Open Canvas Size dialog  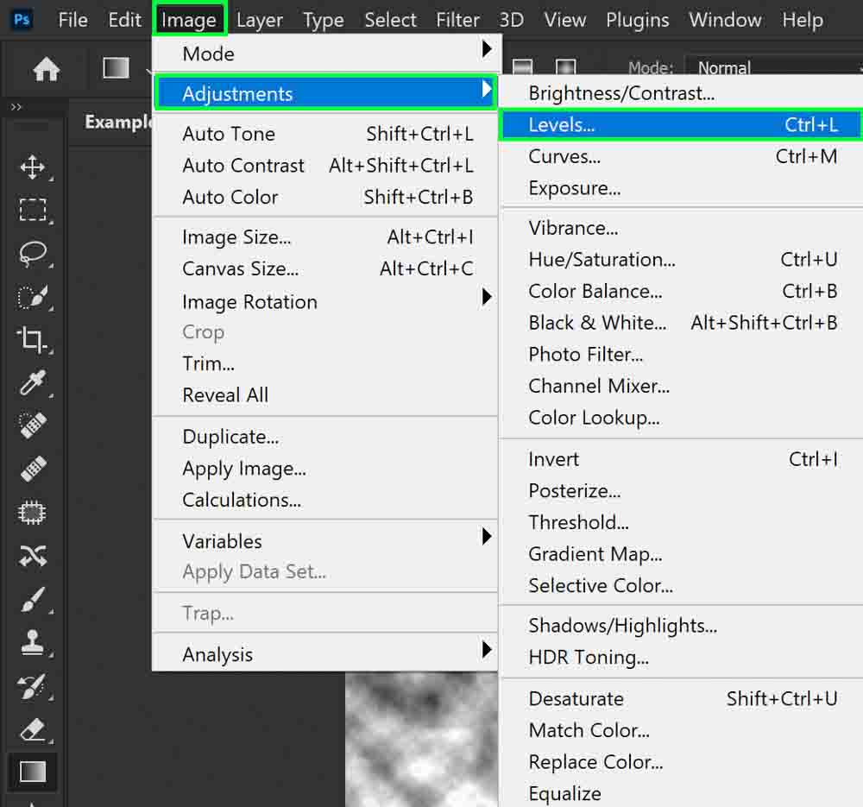click(326, 268)
